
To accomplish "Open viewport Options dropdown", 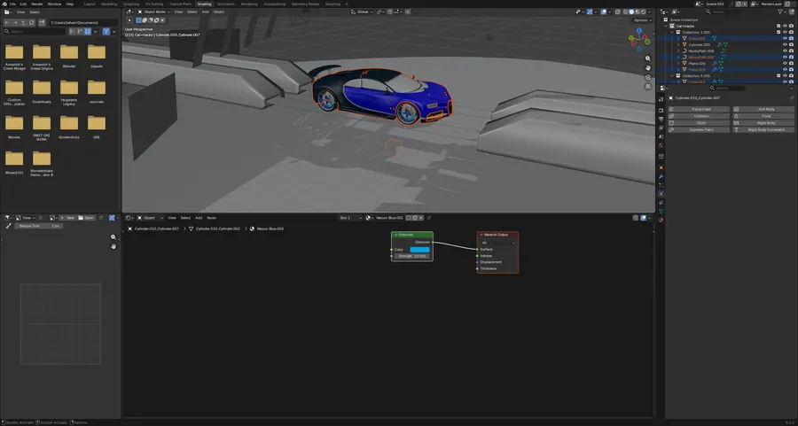I will click(x=642, y=20).
